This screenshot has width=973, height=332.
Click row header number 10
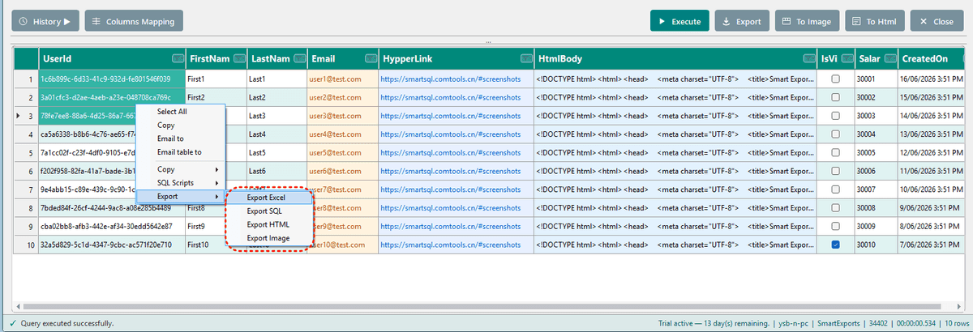(x=25, y=245)
